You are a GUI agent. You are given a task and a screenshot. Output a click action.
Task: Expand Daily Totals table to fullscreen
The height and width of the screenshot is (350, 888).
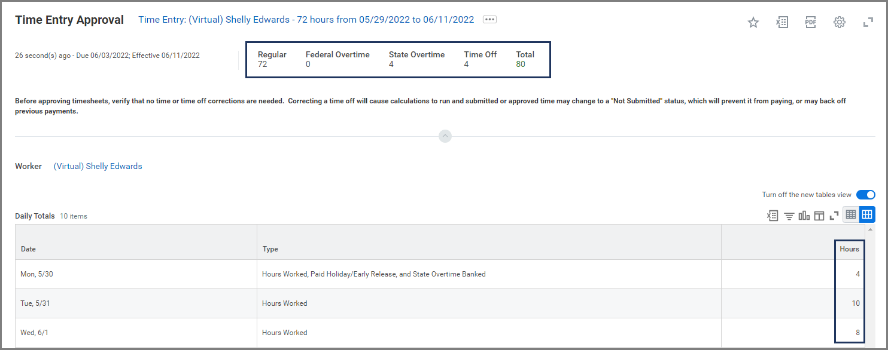[x=834, y=216]
